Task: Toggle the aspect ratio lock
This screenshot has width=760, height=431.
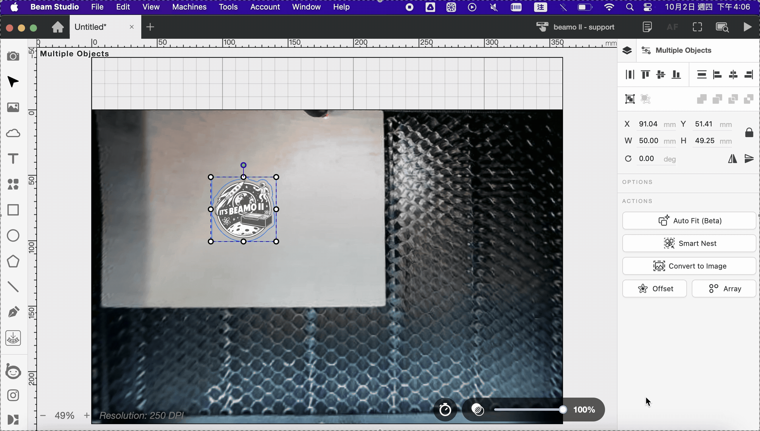Action: (749, 132)
